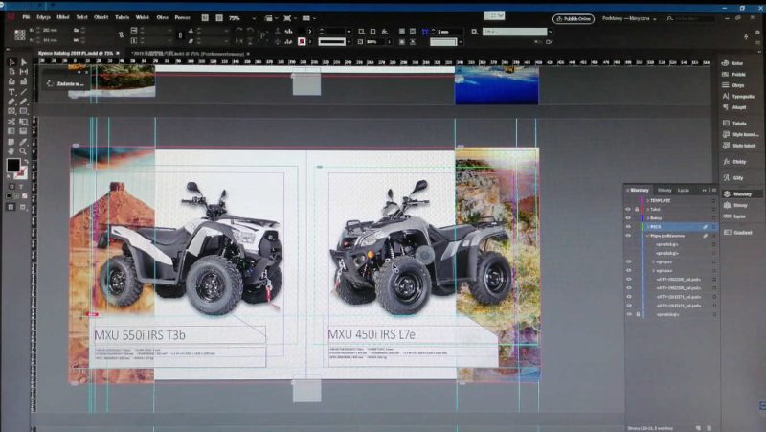This screenshot has height=432, width=766.
Task: Open the Plik menu
Action: pos(26,17)
